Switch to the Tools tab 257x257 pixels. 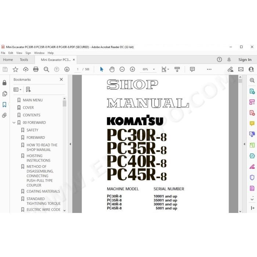coord(24,59)
